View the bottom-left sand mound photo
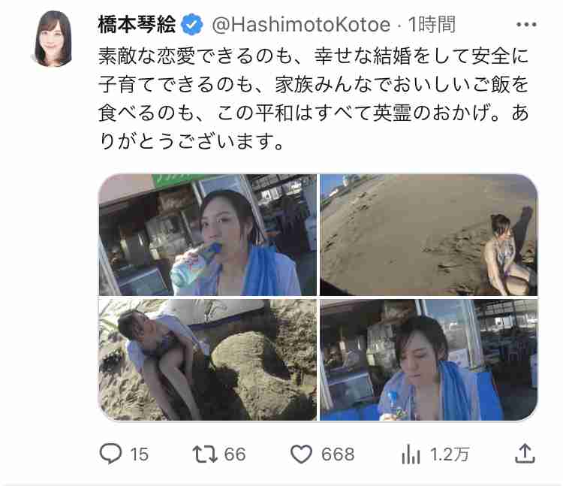Image resolution: width=563 pixels, height=486 pixels. [208, 360]
